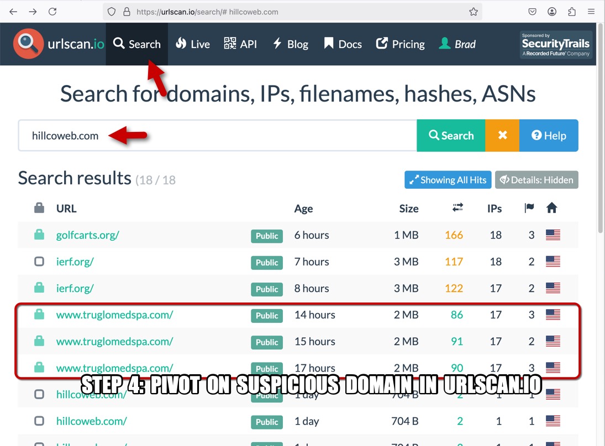Click the US flag in the golfcarts.org row

553,235
